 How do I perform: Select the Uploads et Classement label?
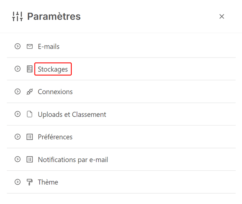tap(72, 114)
